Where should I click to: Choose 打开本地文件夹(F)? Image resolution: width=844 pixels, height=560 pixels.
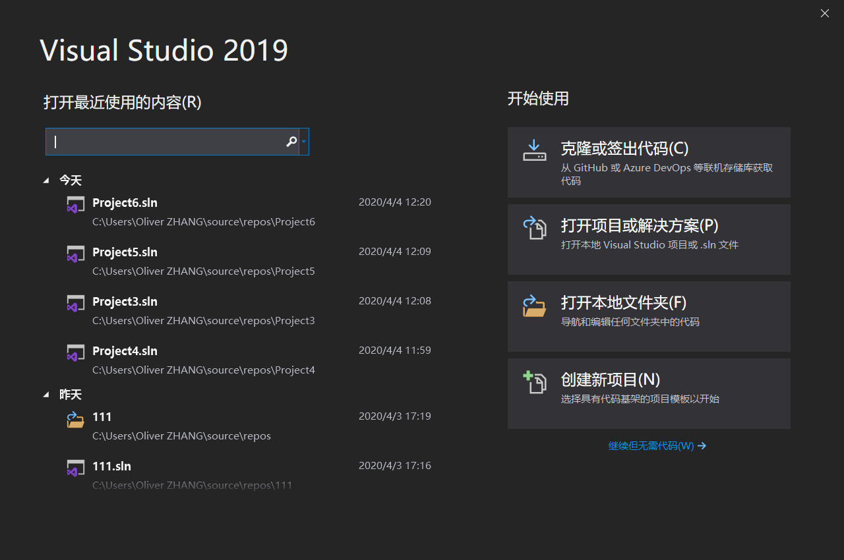[x=649, y=316]
